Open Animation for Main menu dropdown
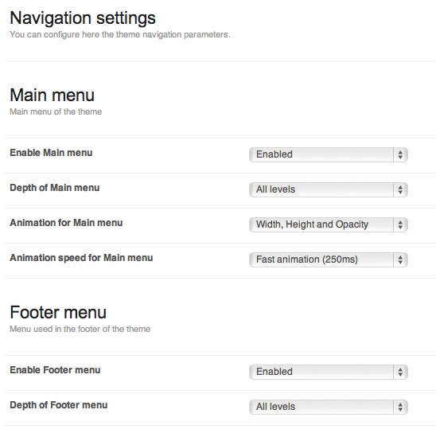The width and height of the screenshot is (436, 429). (x=329, y=224)
